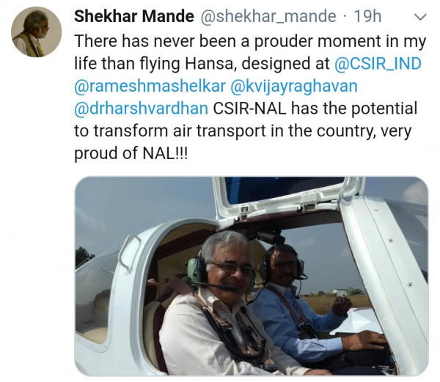Open the attached aircraft cockpit photo
The height and width of the screenshot is (382, 440).
[x=251, y=276]
